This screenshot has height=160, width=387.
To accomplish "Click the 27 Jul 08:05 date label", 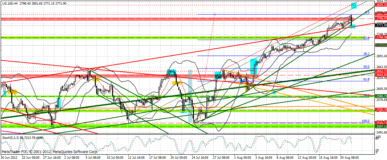I will click(221, 157).
